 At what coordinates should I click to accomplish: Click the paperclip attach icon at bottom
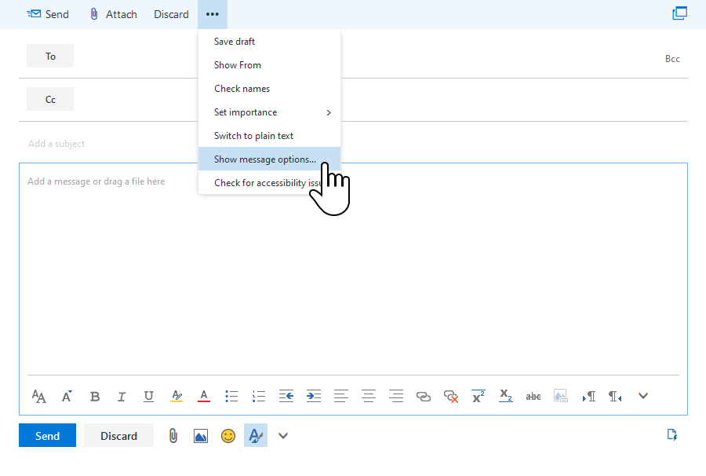pos(173,435)
